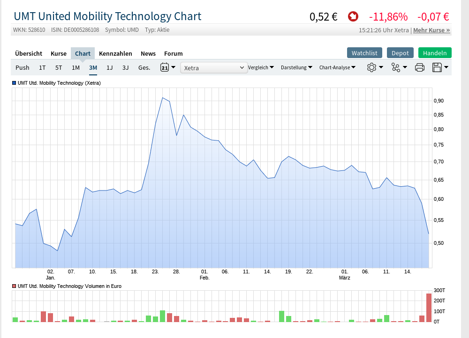469x338 pixels.
Task: Select the 3J time range
Action: 126,67
